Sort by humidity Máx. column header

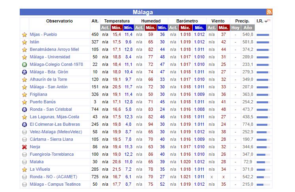click(x=150, y=28)
